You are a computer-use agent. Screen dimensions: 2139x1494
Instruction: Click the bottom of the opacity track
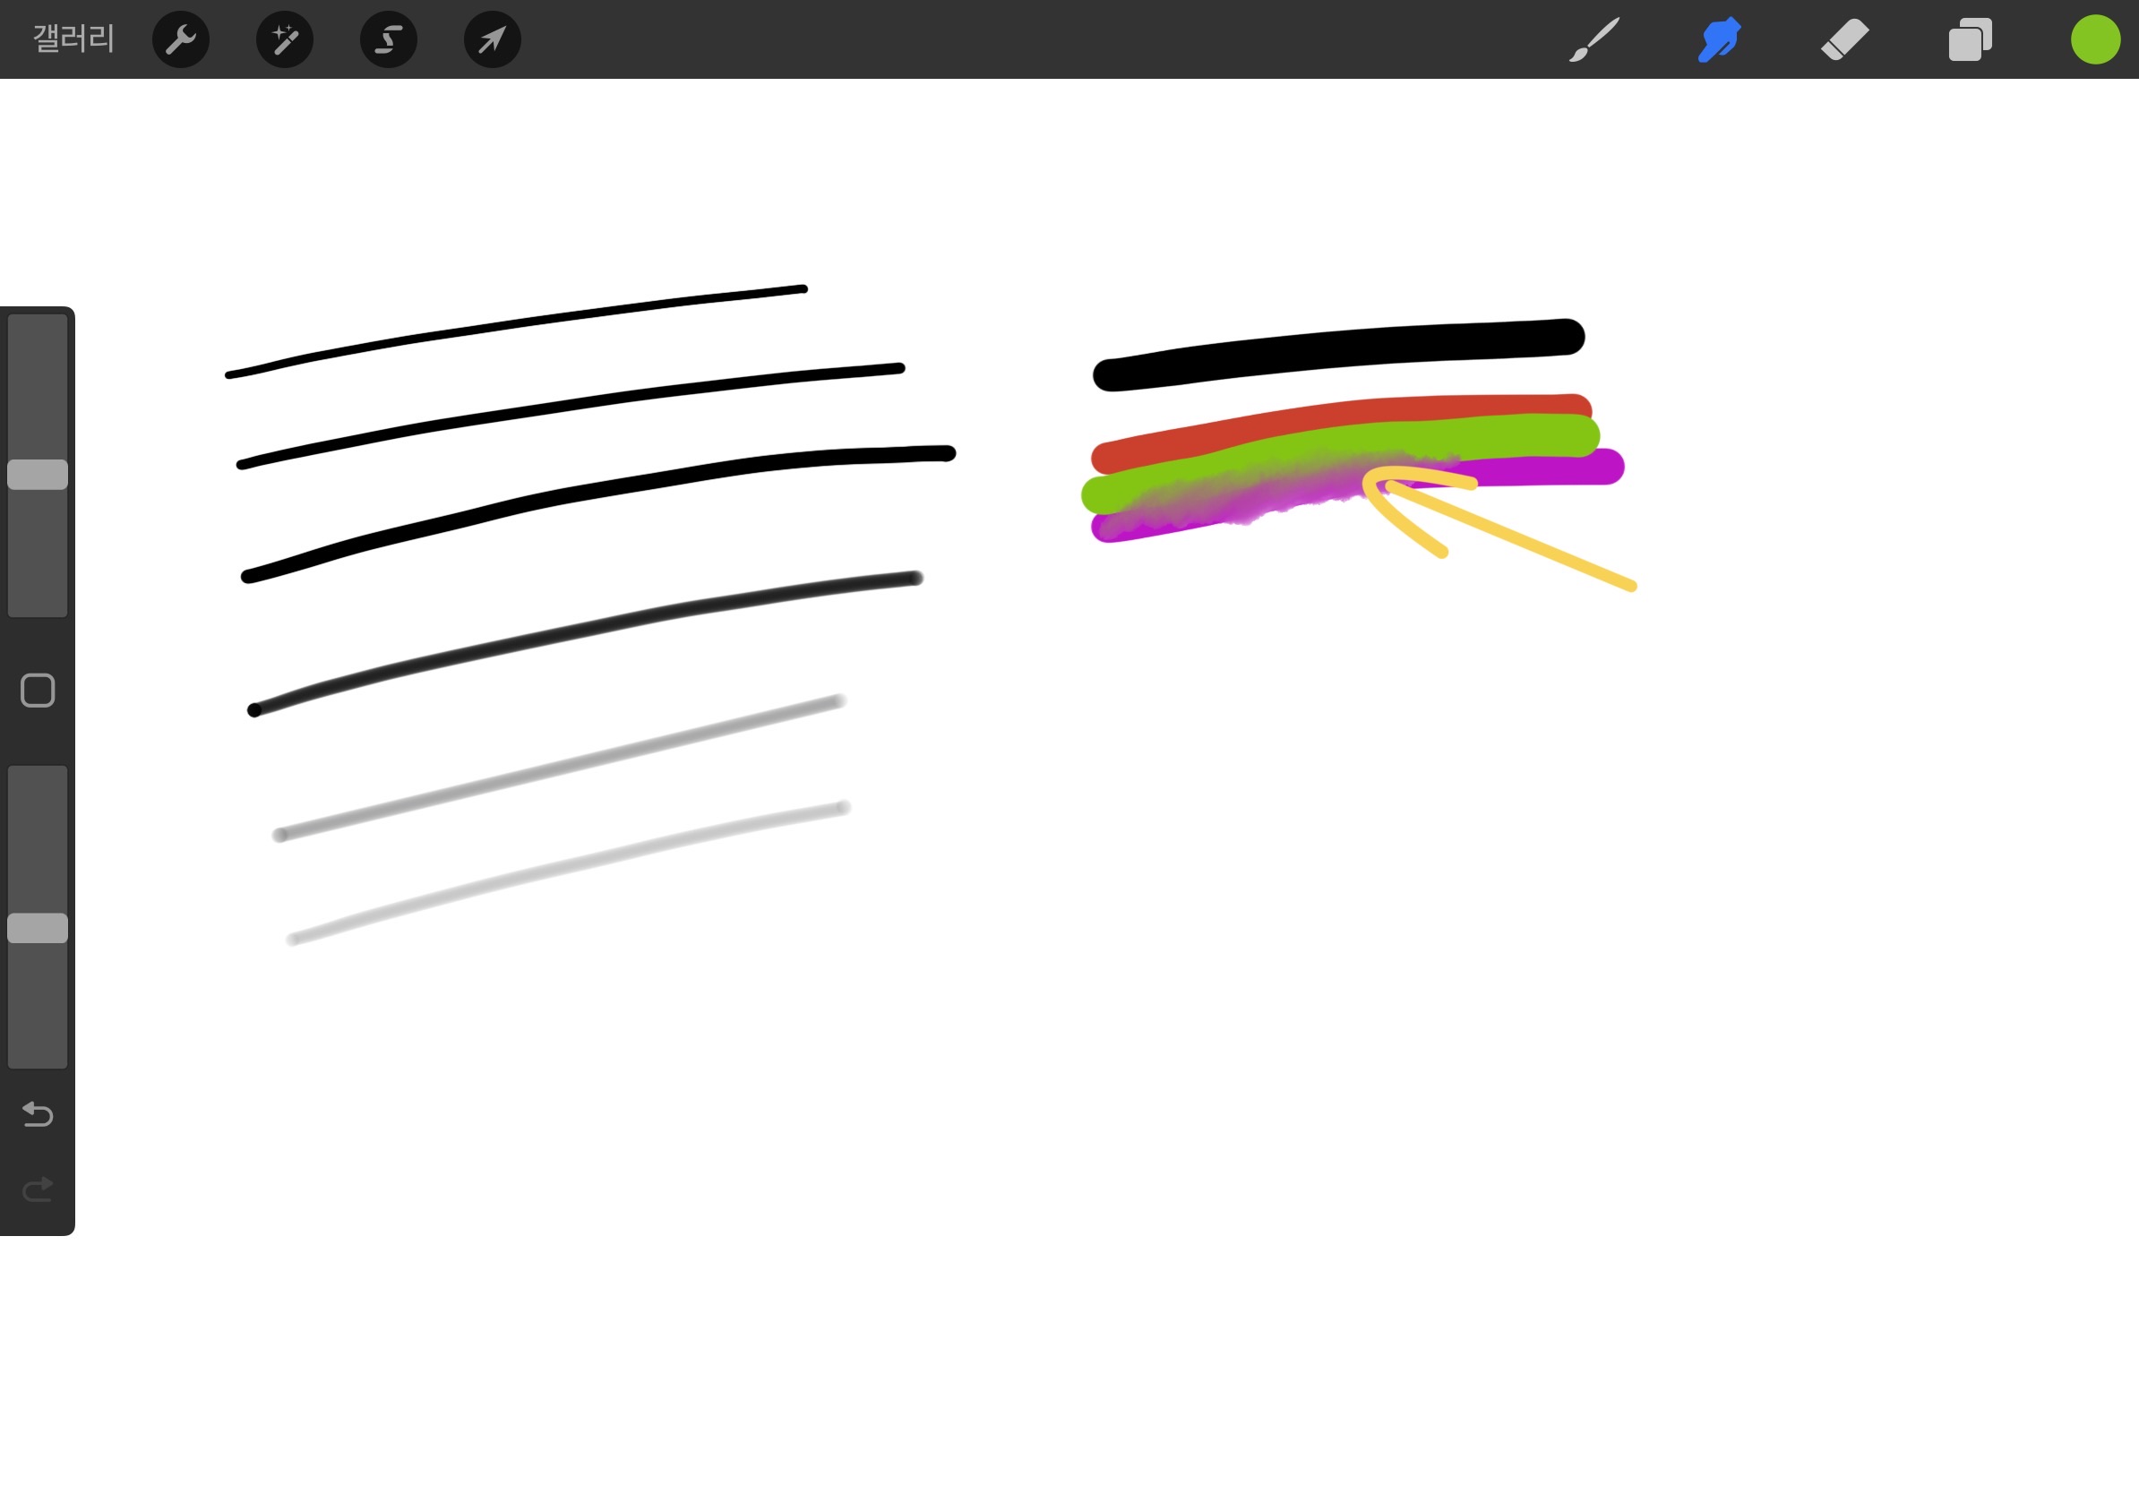click(x=38, y=1057)
